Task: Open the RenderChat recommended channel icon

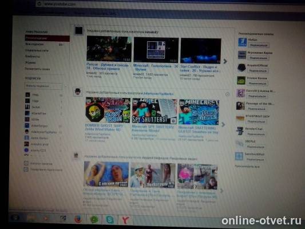Action: (240, 131)
